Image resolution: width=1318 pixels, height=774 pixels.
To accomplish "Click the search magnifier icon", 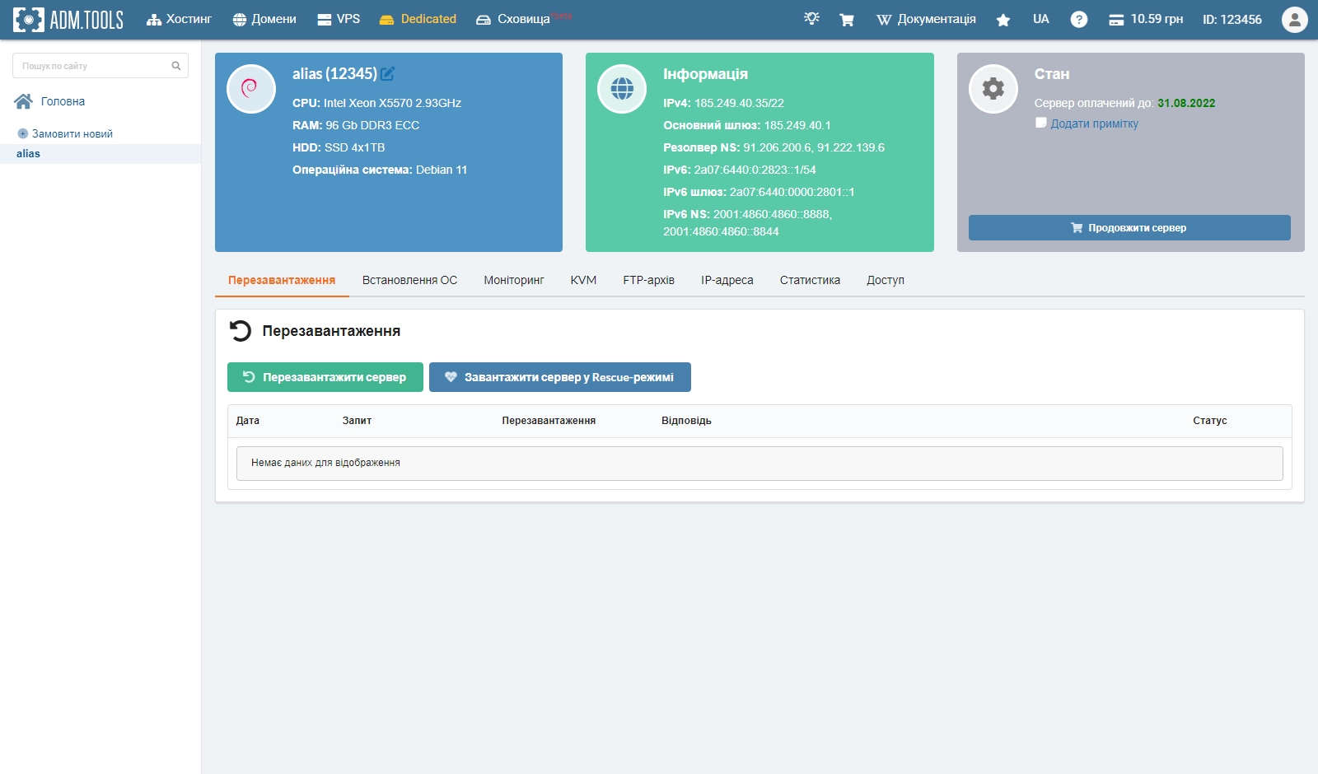I will (x=175, y=66).
